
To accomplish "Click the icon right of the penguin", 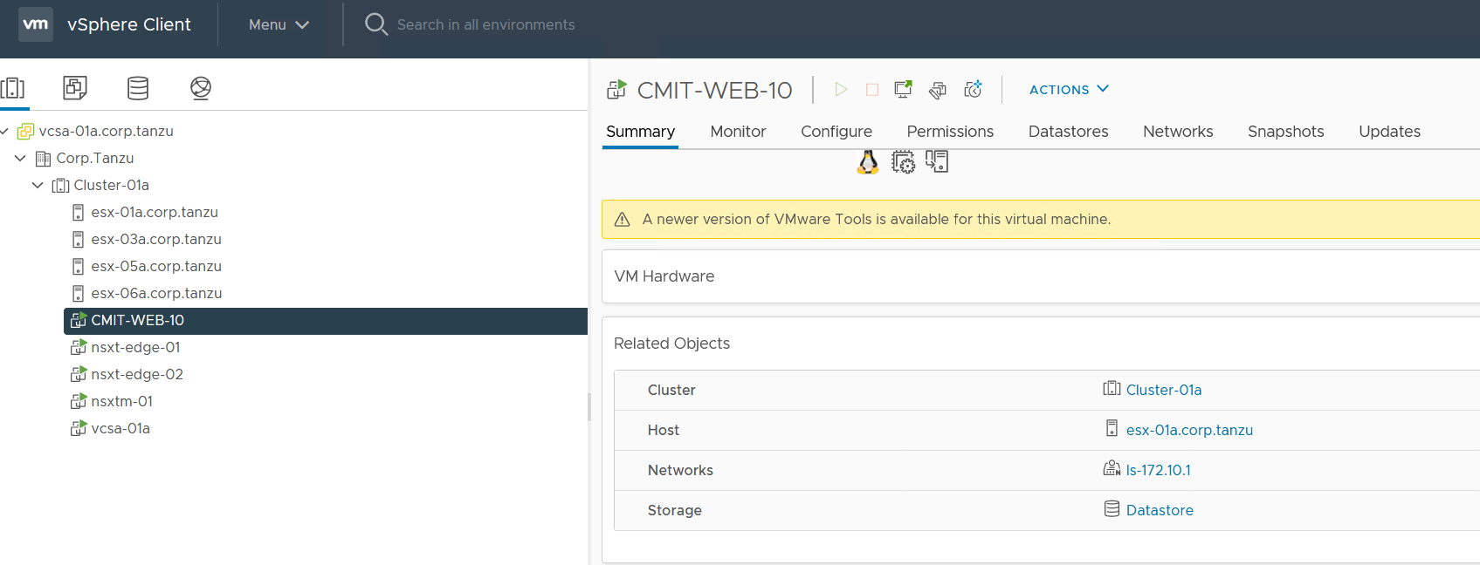I will tap(903, 162).
